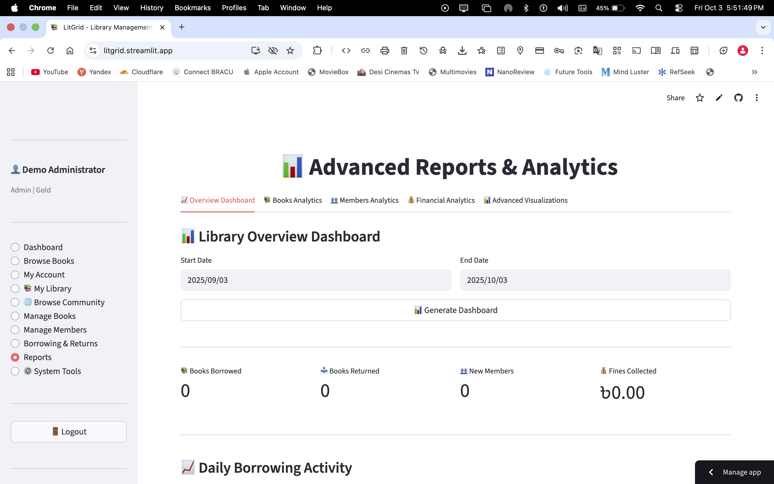Expand the Manage app panel
This screenshot has width=774, height=484.
(x=734, y=472)
